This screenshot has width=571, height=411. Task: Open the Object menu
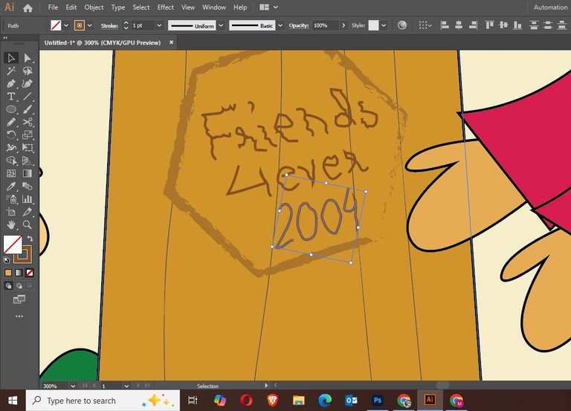pyautogui.click(x=94, y=7)
